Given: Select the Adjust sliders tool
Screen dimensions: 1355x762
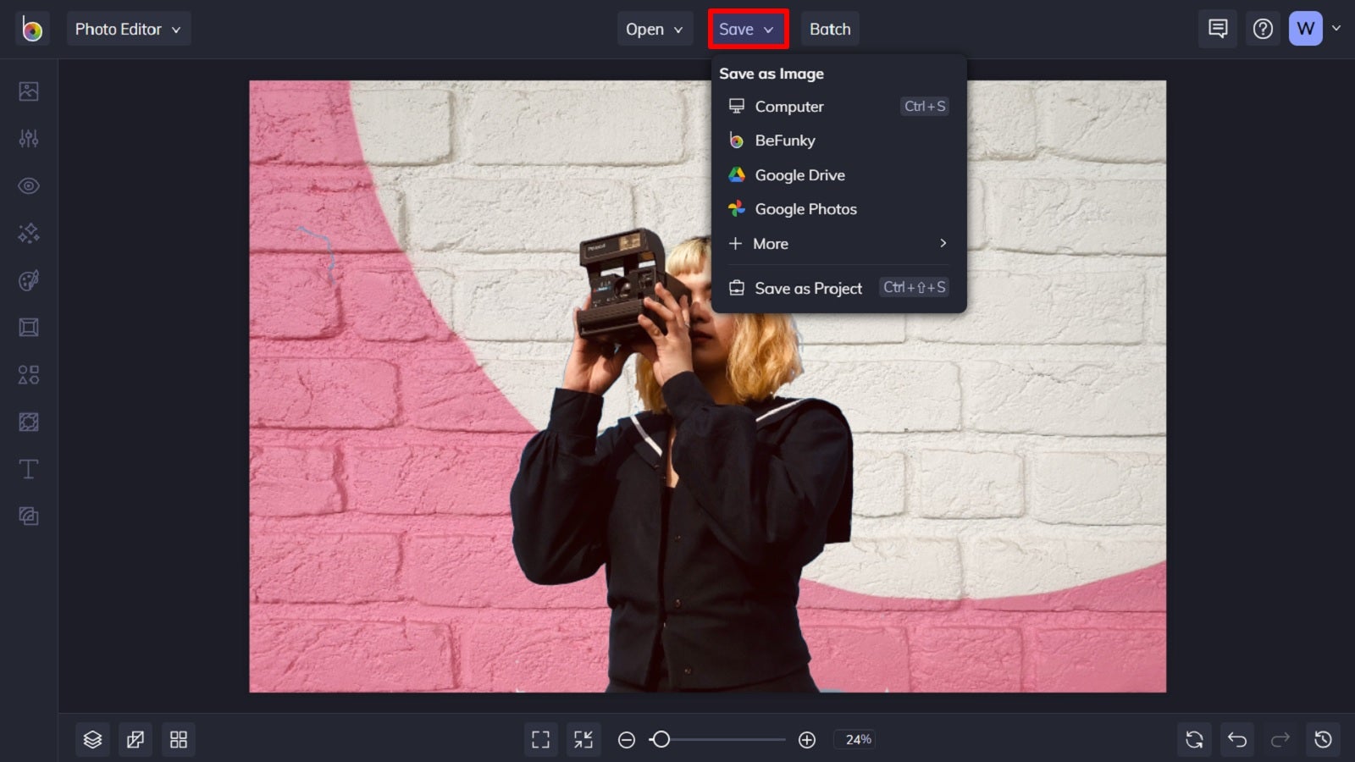Looking at the screenshot, I should (x=28, y=138).
